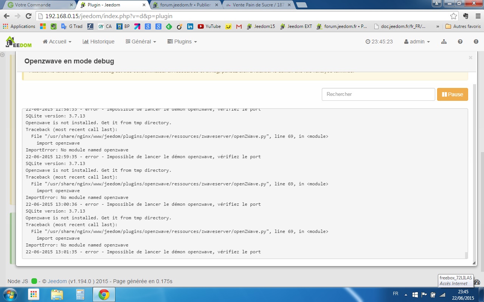This screenshot has width=484, height=302.
Task: Click the network signal tray icon
Action: click(x=442, y=294)
